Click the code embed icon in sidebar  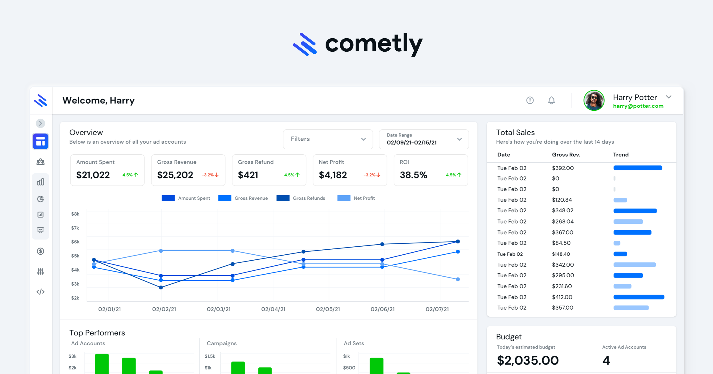click(x=40, y=291)
